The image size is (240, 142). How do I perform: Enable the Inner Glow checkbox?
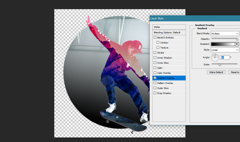coord(155,63)
